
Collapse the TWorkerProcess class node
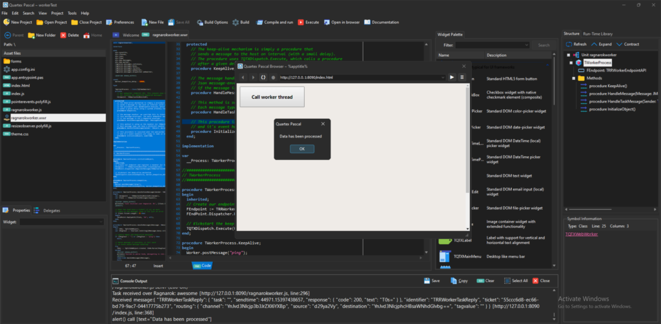click(571, 63)
